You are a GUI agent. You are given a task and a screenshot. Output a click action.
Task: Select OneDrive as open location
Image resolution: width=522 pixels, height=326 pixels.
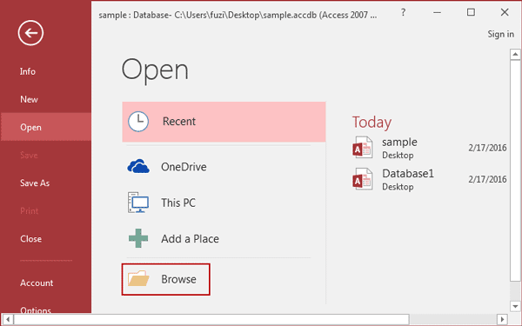click(184, 167)
